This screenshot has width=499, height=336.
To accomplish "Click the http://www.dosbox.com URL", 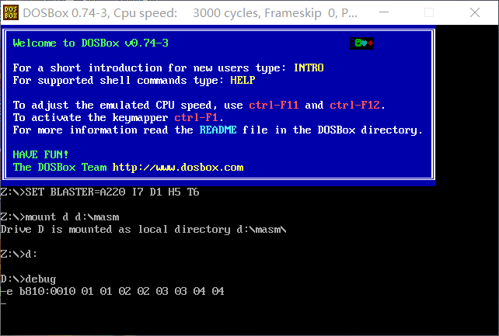I will point(178,167).
